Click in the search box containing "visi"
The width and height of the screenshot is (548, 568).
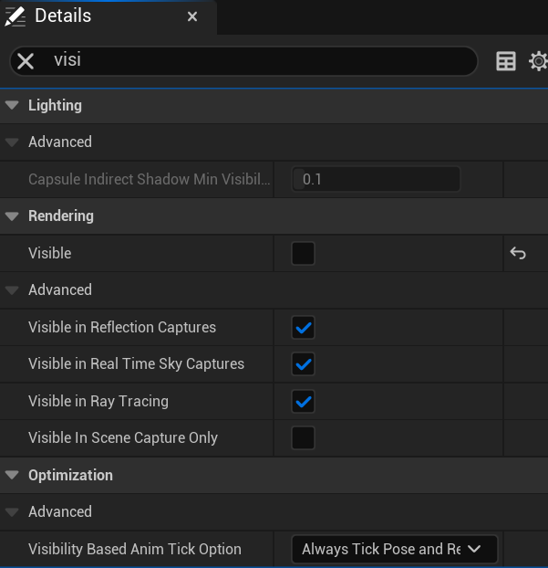255,61
